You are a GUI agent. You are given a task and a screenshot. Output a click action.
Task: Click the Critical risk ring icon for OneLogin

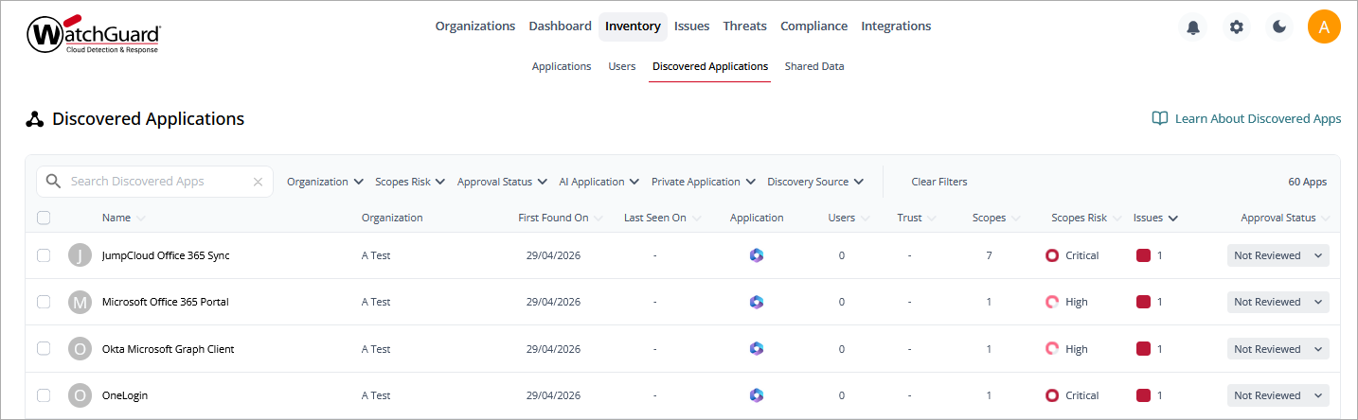click(x=1051, y=395)
